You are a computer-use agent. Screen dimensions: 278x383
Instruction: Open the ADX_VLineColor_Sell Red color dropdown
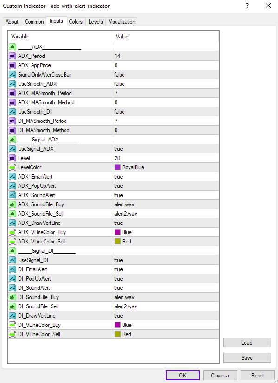(166, 242)
